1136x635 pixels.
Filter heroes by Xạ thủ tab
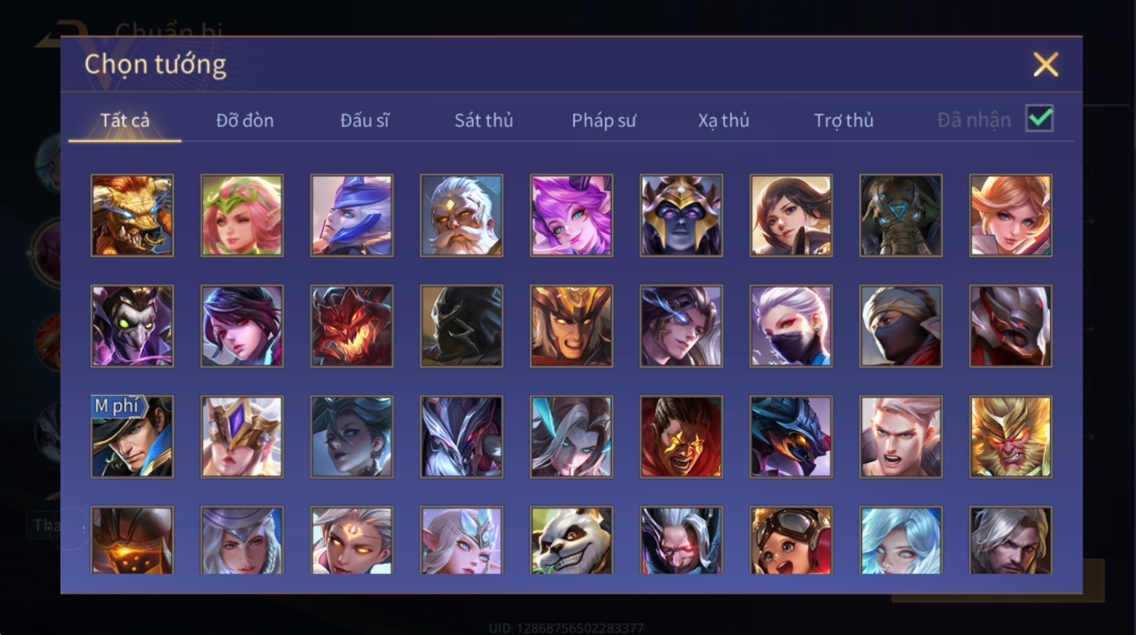click(723, 121)
